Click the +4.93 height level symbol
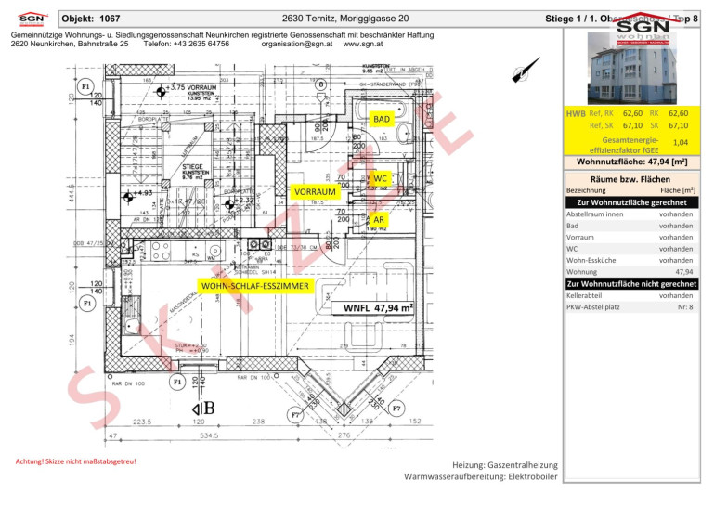 pos(128,197)
